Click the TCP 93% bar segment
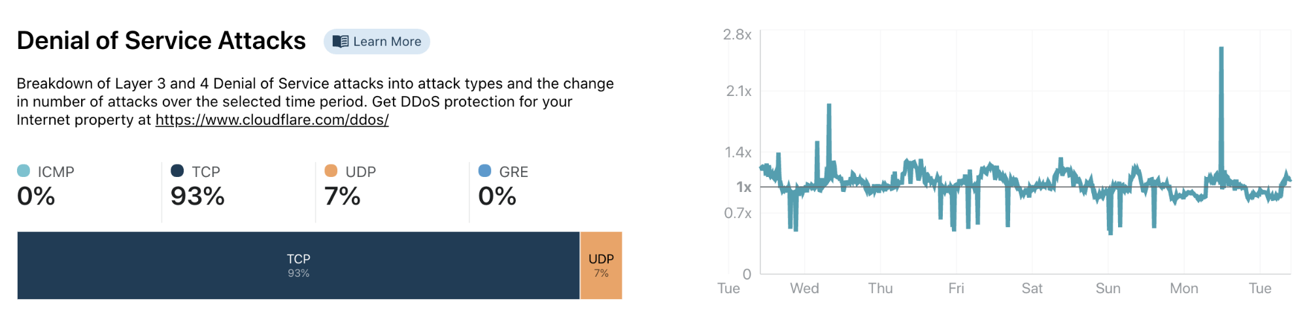The width and height of the screenshot is (1307, 318). [298, 265]
